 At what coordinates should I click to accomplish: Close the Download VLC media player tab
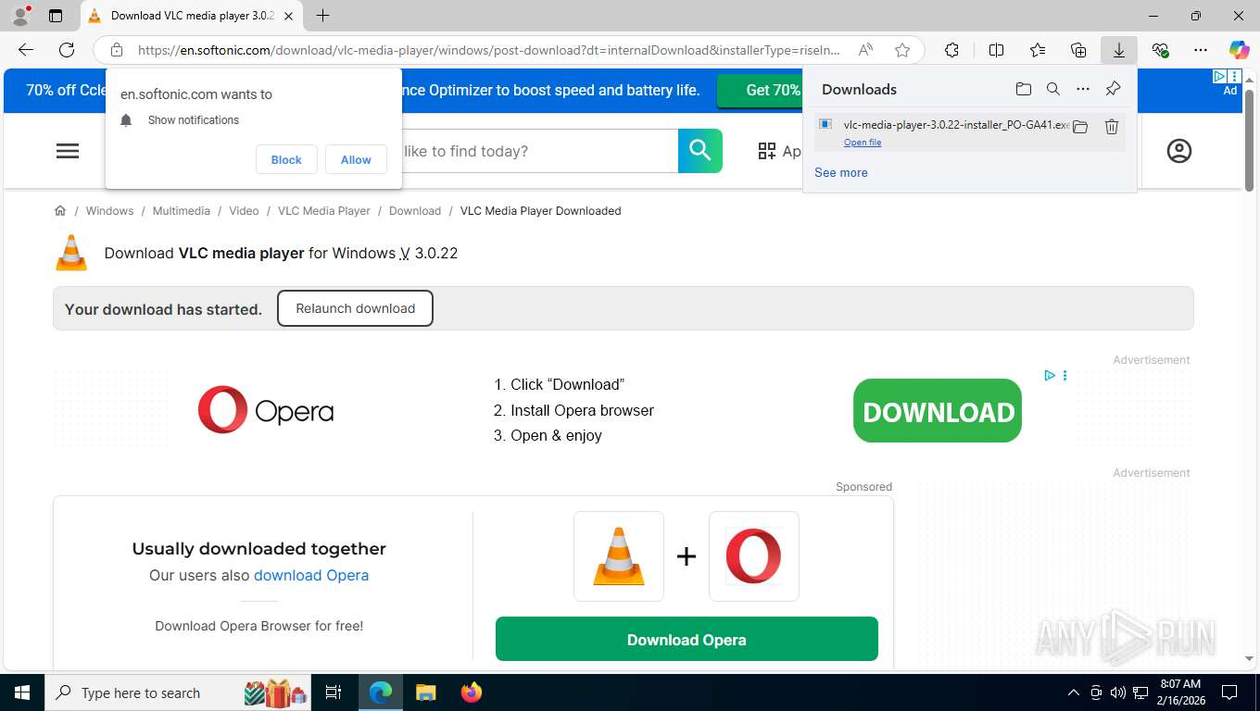(x=289, y=16)
